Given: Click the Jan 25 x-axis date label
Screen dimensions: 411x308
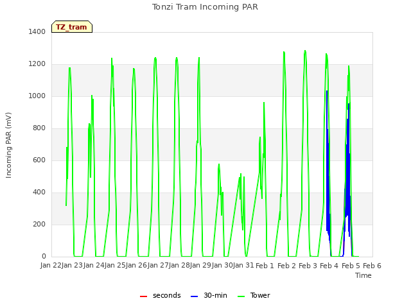Looking at the screenshot, I should [115, 265].
